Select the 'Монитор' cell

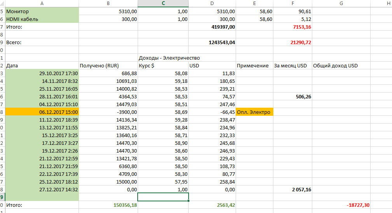42,12
